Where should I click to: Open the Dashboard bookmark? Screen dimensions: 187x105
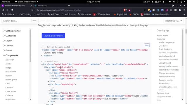pyautogui.click(x=161, y=14)
